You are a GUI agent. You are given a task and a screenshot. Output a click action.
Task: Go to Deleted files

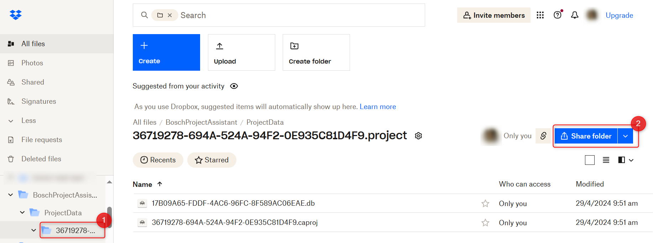click(41, 159)
